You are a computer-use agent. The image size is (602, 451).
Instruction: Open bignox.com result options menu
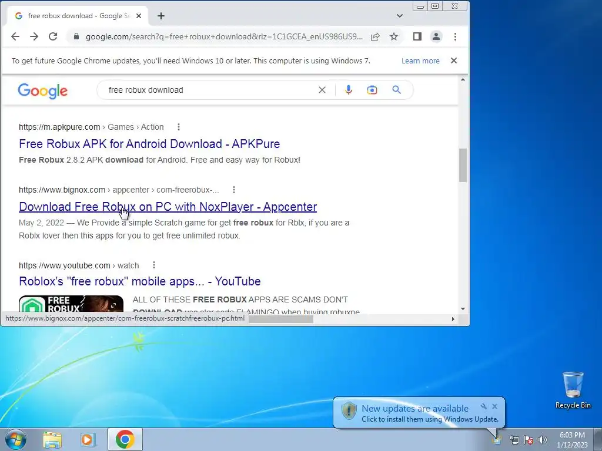(234, 190)
